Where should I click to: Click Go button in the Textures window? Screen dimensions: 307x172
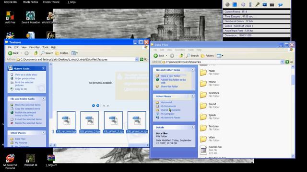144,59
